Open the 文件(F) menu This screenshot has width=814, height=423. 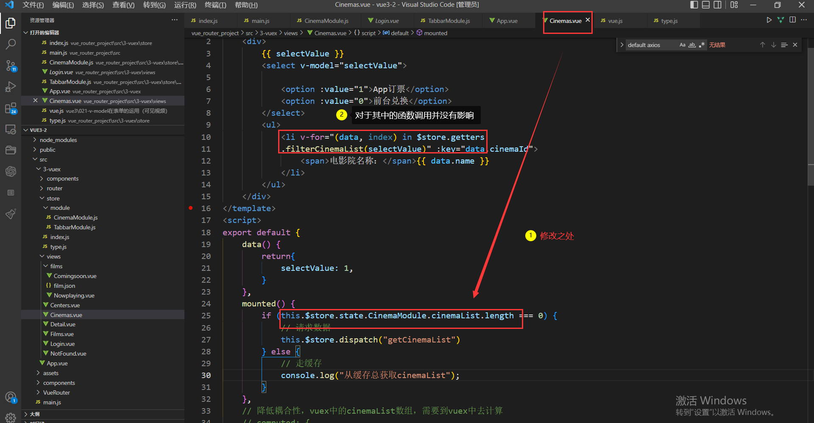(x=33, y=5)
